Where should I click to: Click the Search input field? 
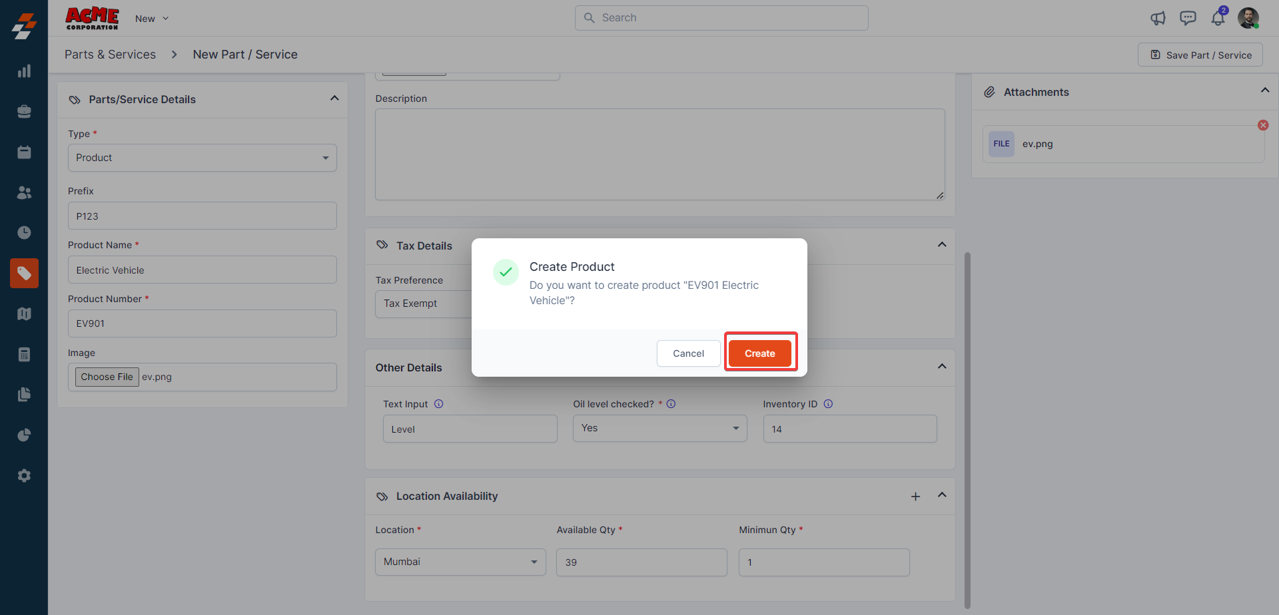click(721, 18)
